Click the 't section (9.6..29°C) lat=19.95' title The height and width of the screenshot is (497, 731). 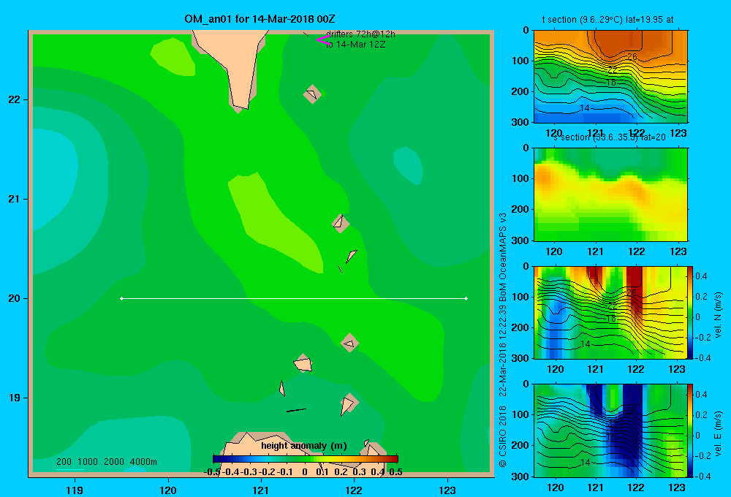pyautogui.click(x=607, y=20)
